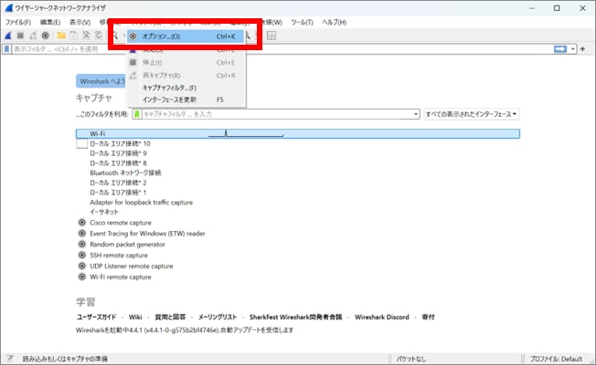596x365 pixels.
Task: Open the capture filter history dropdown
Action: 416,114
